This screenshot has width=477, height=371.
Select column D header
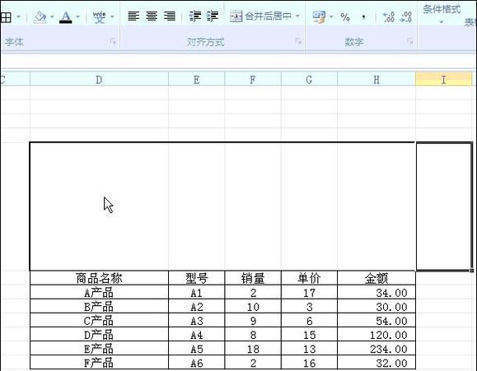pyautogui.click(x=99, y=80)
